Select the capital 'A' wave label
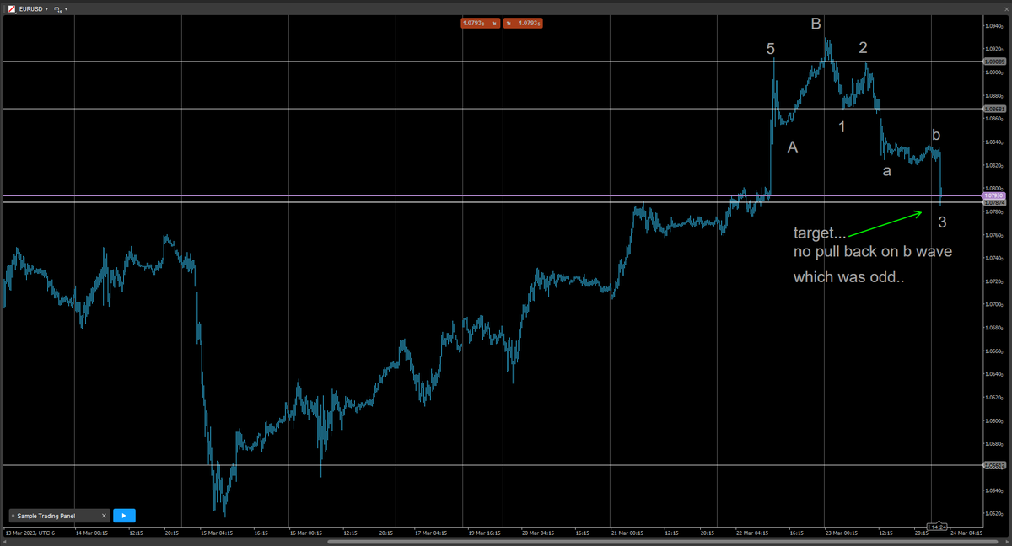This screenshot has width=1012, height=546. point(793,147)
